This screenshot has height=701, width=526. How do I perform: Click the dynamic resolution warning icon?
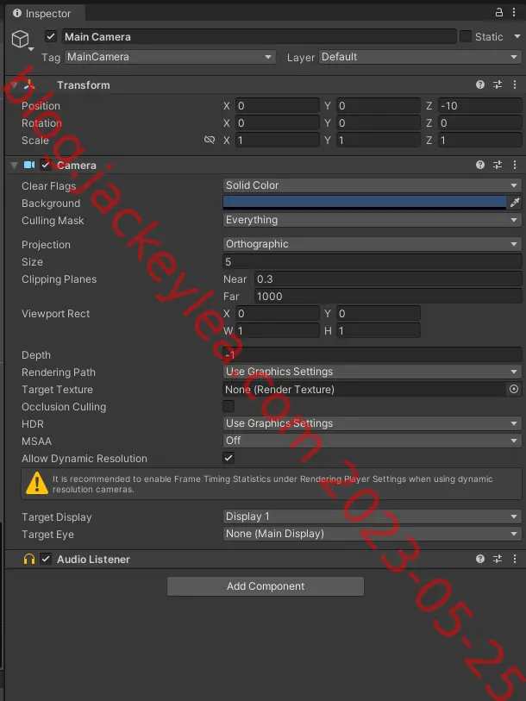[37, 483]
